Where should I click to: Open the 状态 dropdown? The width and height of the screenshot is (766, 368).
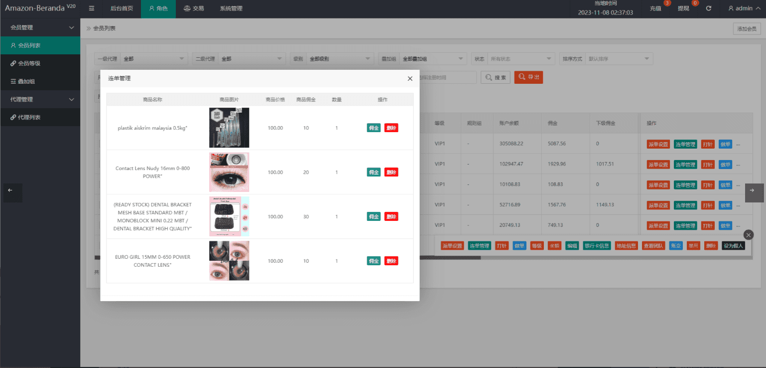click(521, 59)
